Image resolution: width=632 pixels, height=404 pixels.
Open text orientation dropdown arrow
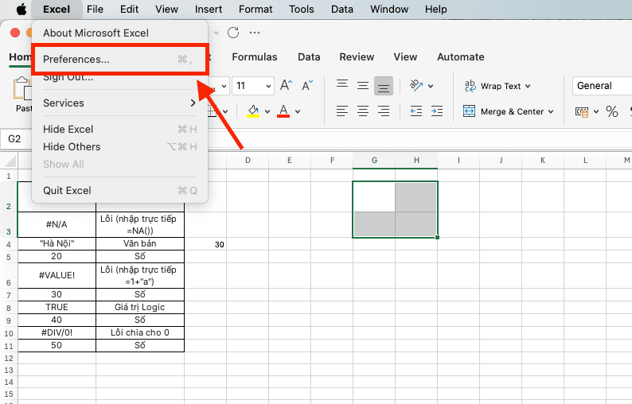pyautogui.click(x=431, y=86)
